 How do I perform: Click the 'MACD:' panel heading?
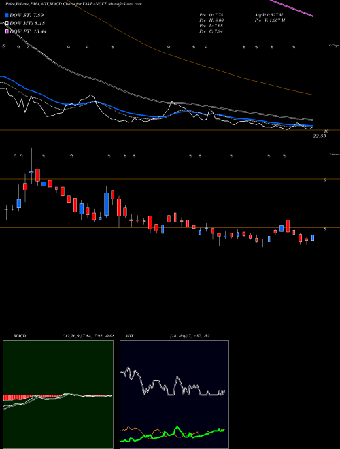click(x=20, y=336)
